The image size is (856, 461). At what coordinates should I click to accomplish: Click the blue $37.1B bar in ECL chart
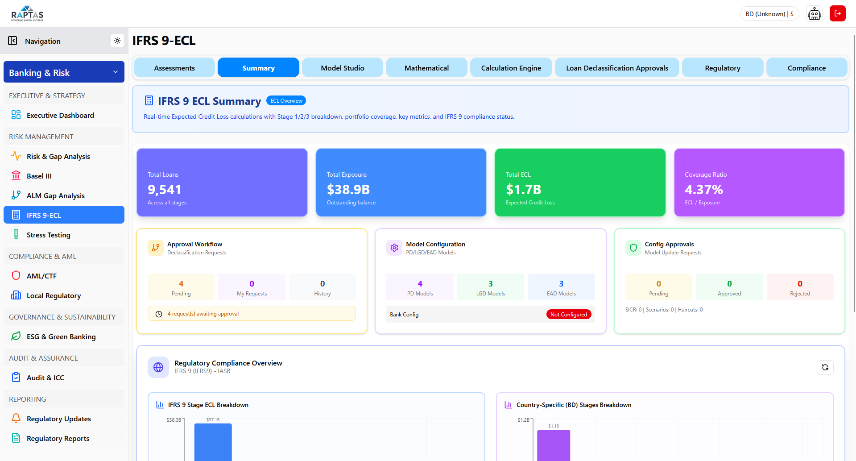pyautogui.click(x=213, y=442)
